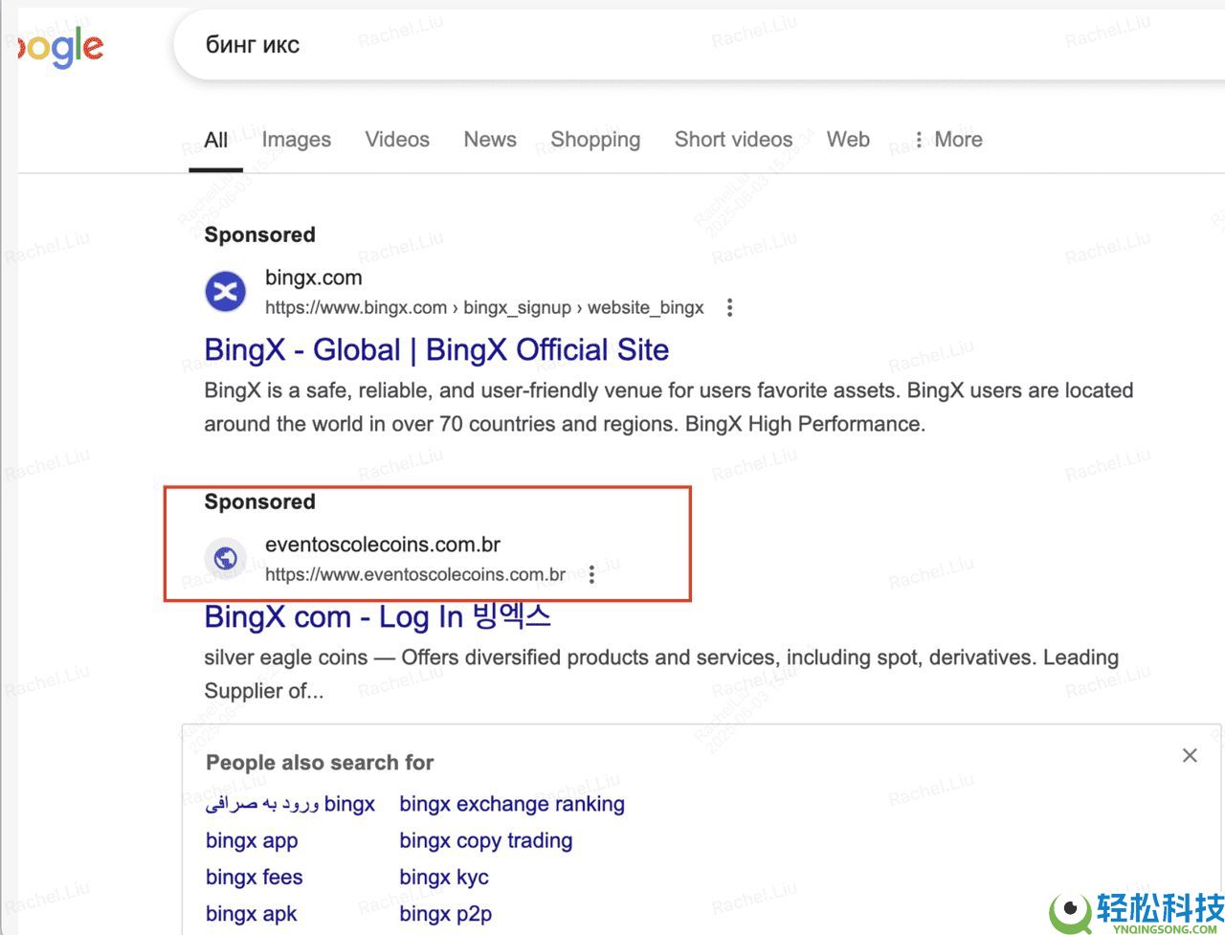The image size is (1225, 935).
Task: Select the bingx app related search
Action: tap(252, 840)
